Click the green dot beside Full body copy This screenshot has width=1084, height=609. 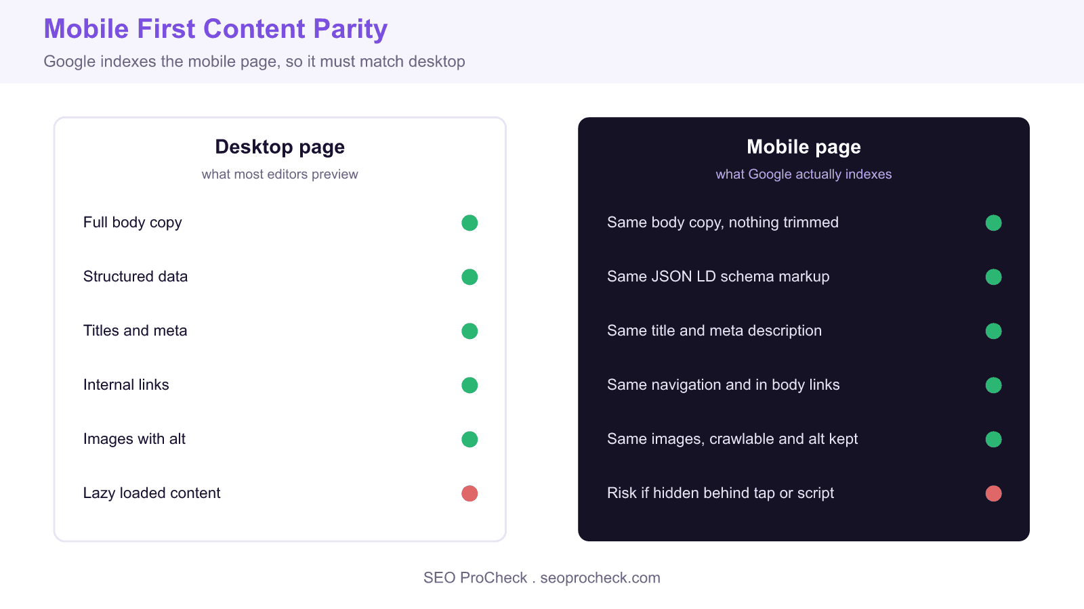point(470,223)
